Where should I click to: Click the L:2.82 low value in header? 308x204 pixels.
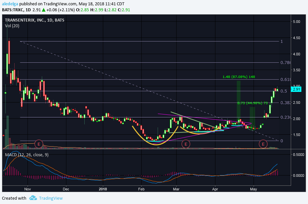coord(111,10)
